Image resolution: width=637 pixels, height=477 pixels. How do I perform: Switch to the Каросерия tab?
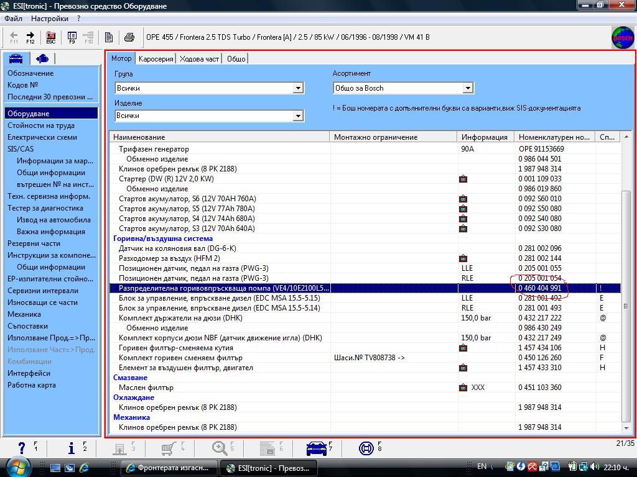click(x=156, y=59)
